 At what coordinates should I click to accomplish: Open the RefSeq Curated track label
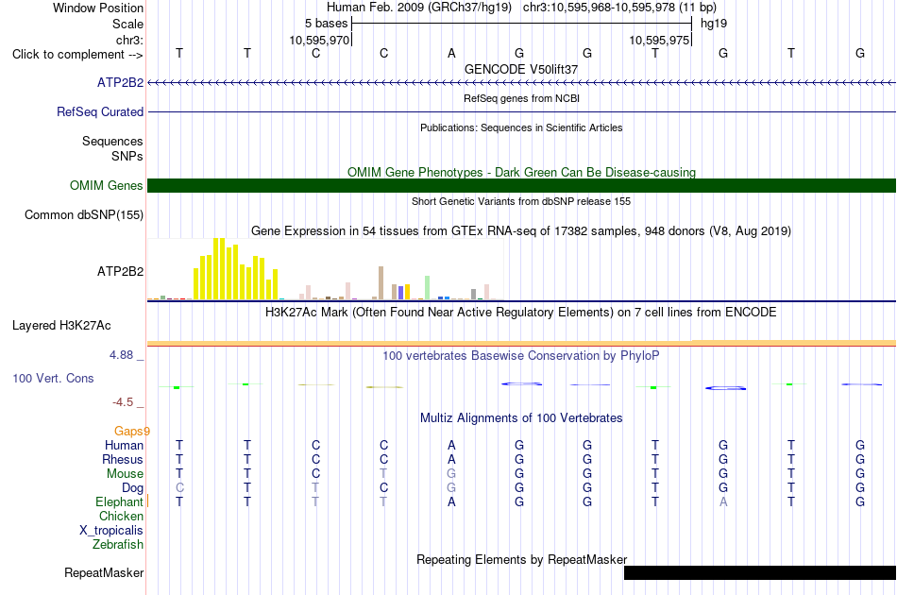pyautogui.click(x=100, y=111)
